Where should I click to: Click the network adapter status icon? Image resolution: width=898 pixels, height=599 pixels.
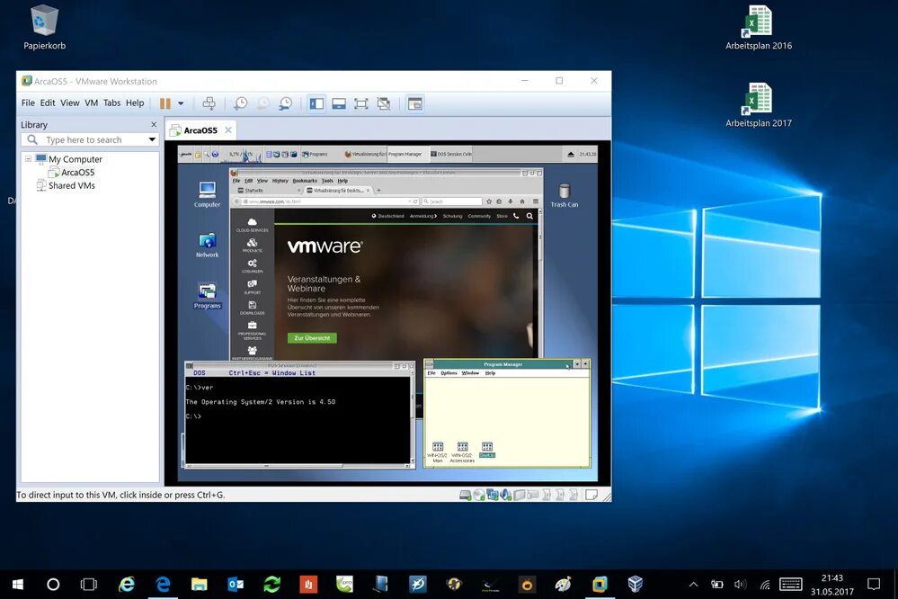[x=492, y=495]
